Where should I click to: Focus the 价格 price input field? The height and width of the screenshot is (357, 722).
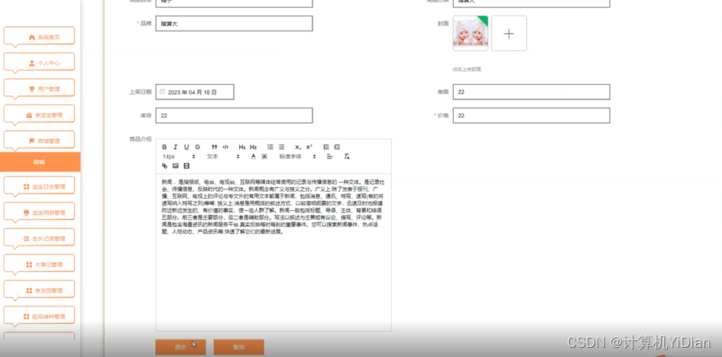(531, 115)
